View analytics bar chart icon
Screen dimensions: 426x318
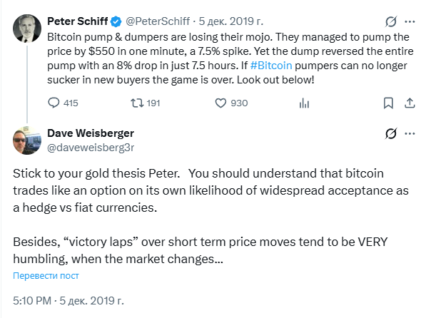click(x=304, y=103)
